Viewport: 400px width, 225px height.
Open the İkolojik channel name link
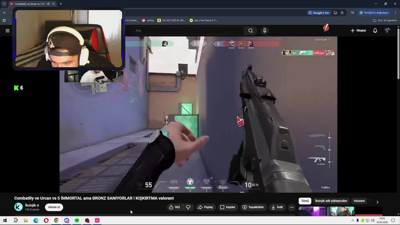click(31, 205)
